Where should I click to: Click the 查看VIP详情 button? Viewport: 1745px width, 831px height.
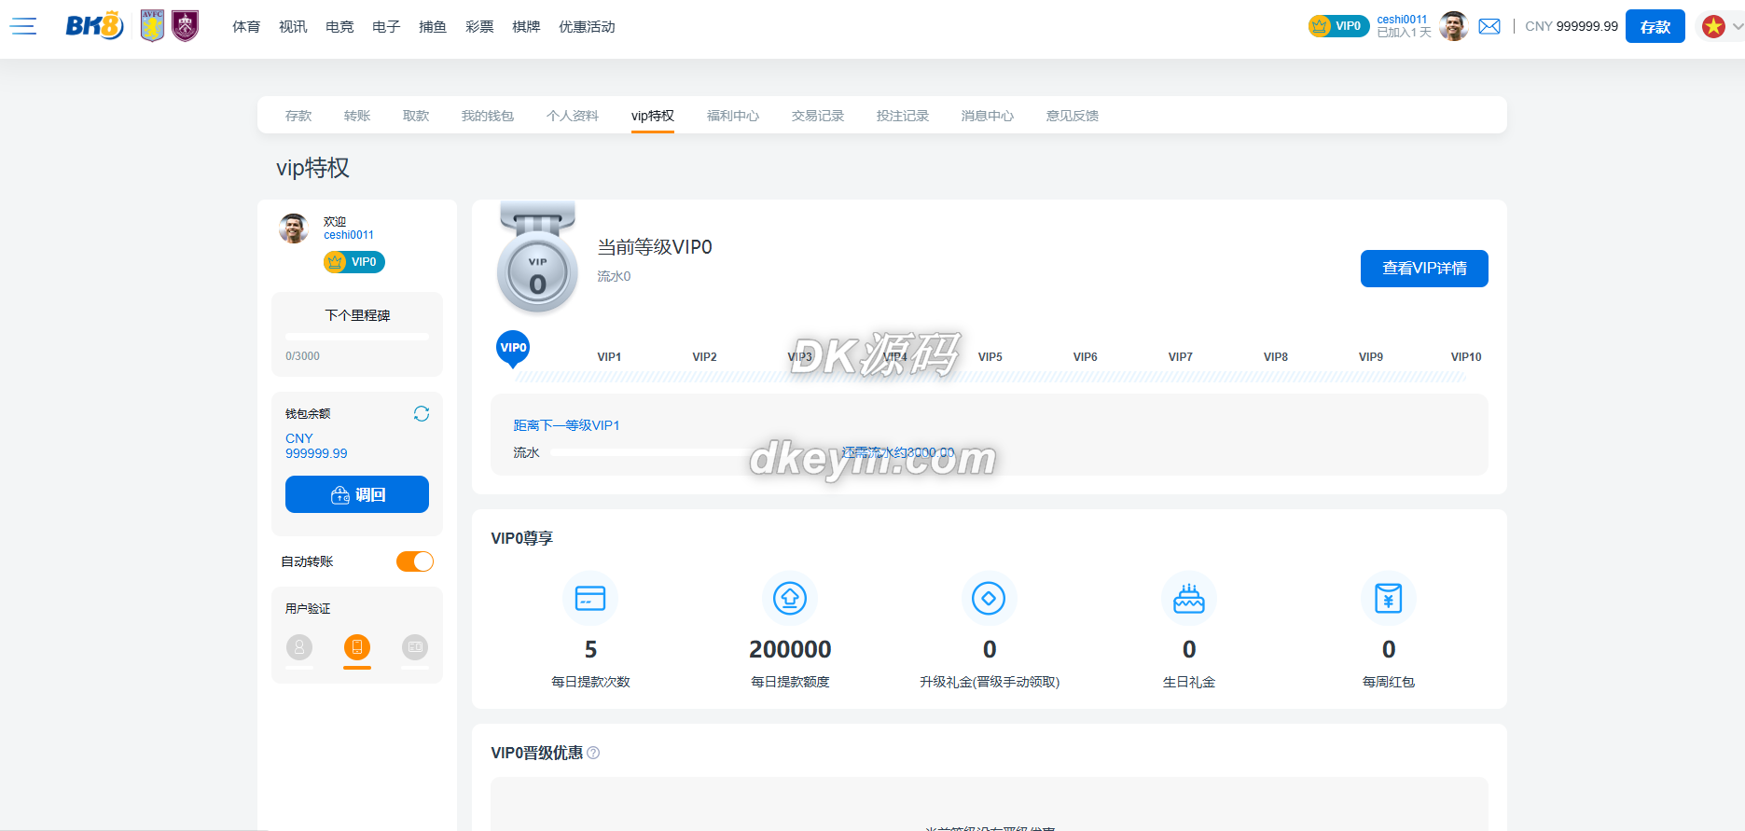pyautogui.click(x=1423, y=269)
